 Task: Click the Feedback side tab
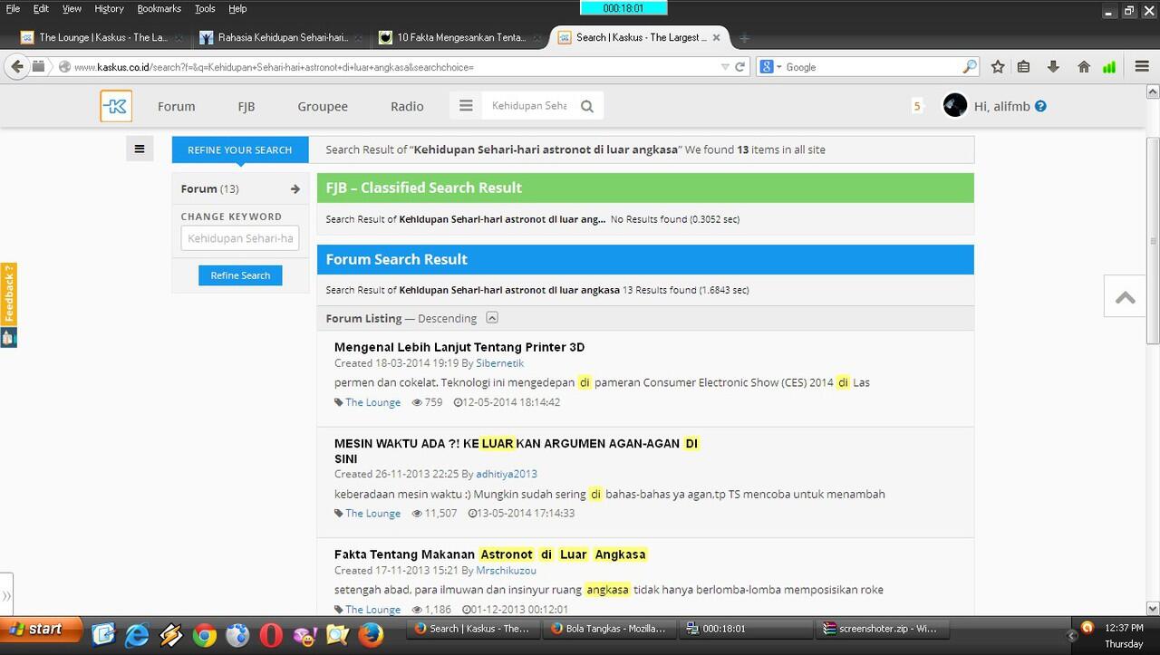coord(8,295)
